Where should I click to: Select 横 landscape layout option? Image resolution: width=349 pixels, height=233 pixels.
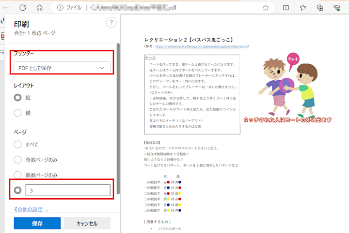pyautogui.click(x=17, y=113)
